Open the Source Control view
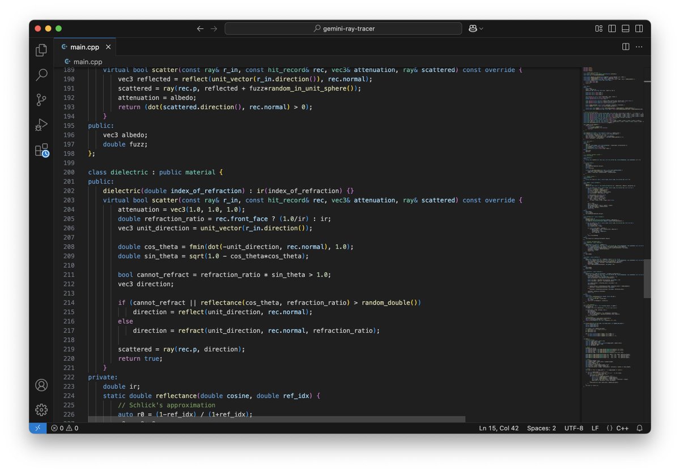680x472 pixels. click(x=41, y=100)
